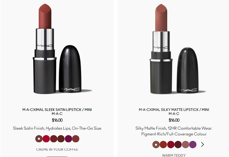
Task: Click the Silky Matte 12HR Comfortable Wear description
Action: (x=174, y=131)
